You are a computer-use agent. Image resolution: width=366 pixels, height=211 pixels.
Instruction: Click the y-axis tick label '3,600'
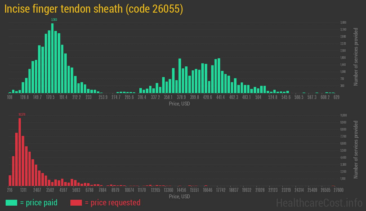(343, 23)
